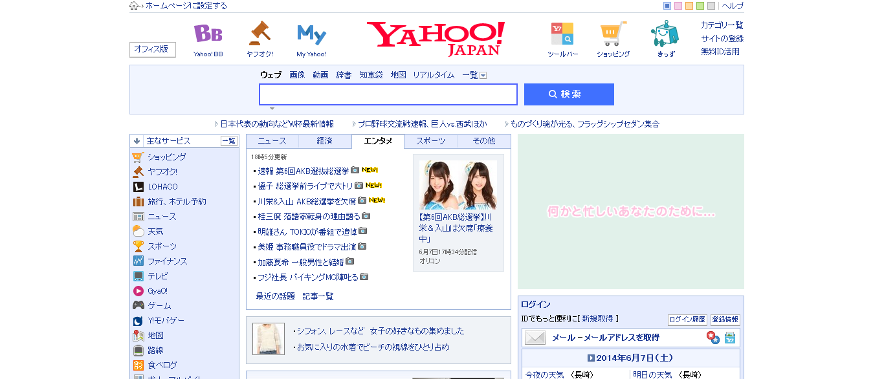
Task: Click the LOHACO icon in sidebar
Action: point(138,187)
